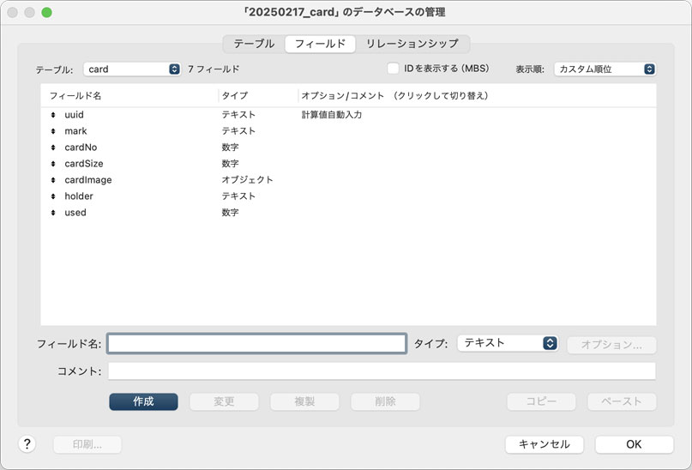Click the 削除 button
692x470 pixels.
pos(385,401)
